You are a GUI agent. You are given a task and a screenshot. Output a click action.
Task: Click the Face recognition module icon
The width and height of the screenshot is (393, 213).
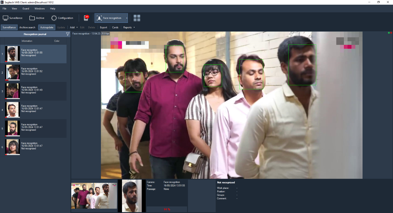point(99,18)
